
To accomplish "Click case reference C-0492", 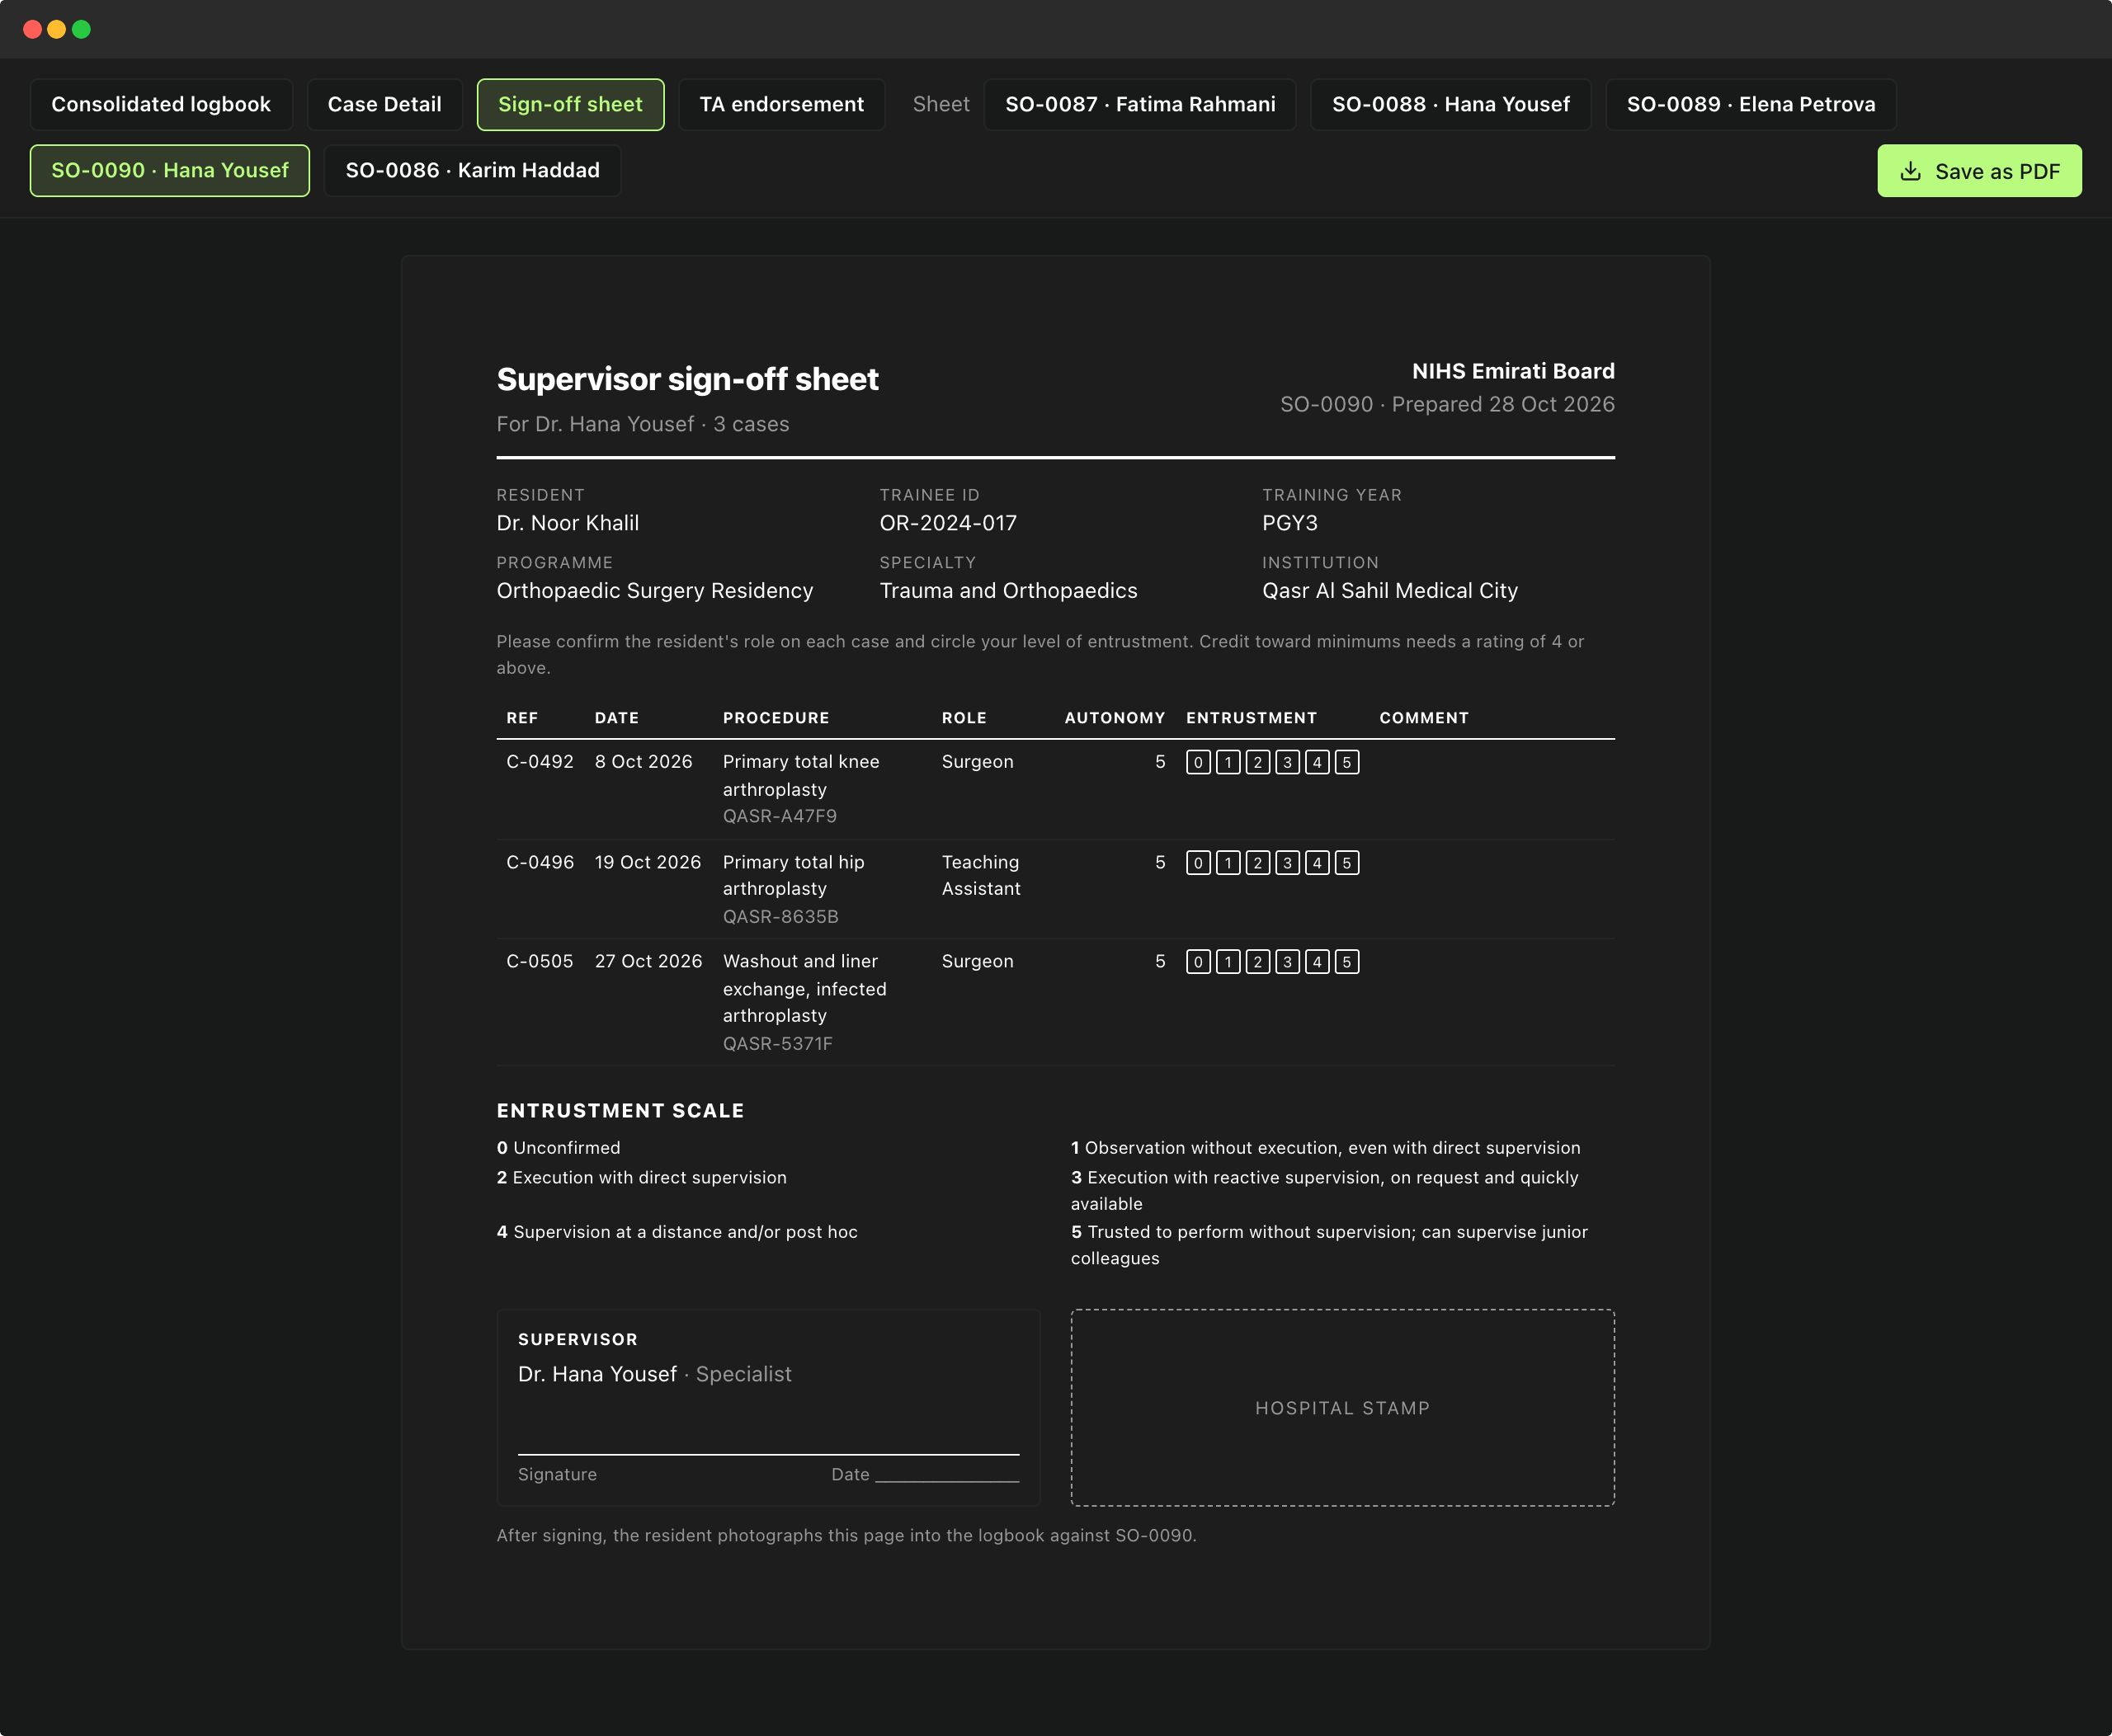I will coord(540,761).
